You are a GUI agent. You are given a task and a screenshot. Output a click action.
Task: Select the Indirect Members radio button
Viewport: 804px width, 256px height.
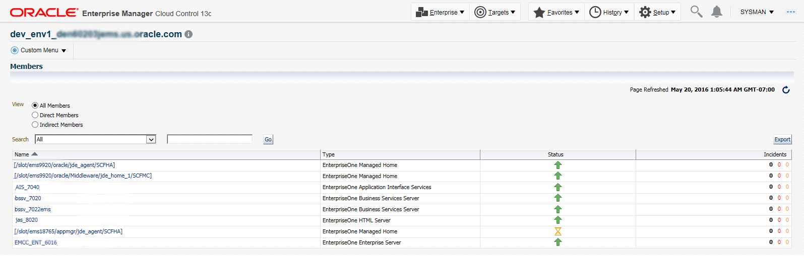coord(35,125)
